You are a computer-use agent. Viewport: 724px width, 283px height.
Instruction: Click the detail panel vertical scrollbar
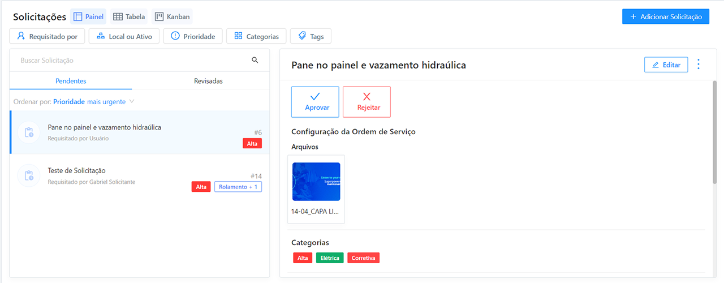click(x=714, y=131)
